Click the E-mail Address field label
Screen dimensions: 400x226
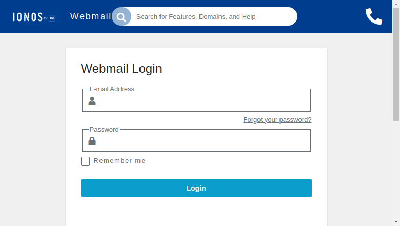pyautogui.click(x=112, y=89)
